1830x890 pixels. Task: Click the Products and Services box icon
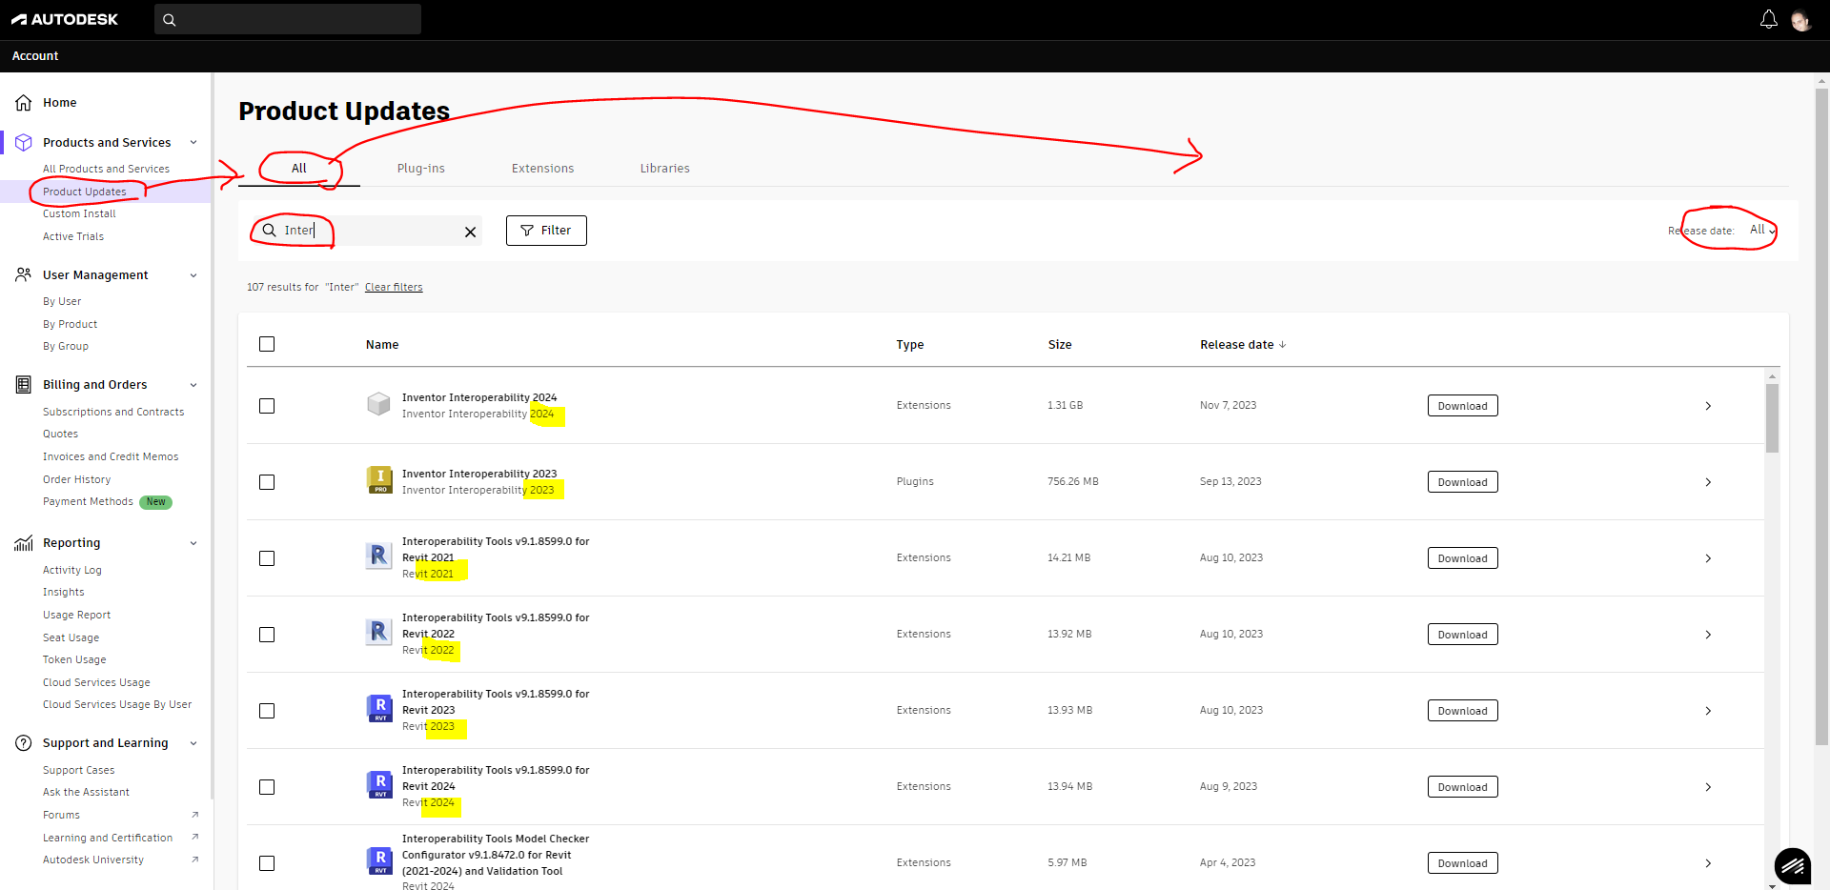click(x=23, y=142)
